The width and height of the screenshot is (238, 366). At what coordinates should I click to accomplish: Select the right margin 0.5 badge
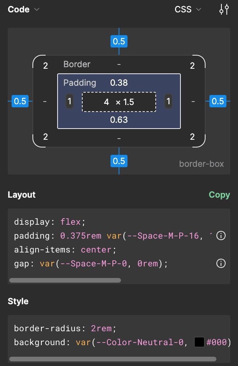click(x=218, y=101)
